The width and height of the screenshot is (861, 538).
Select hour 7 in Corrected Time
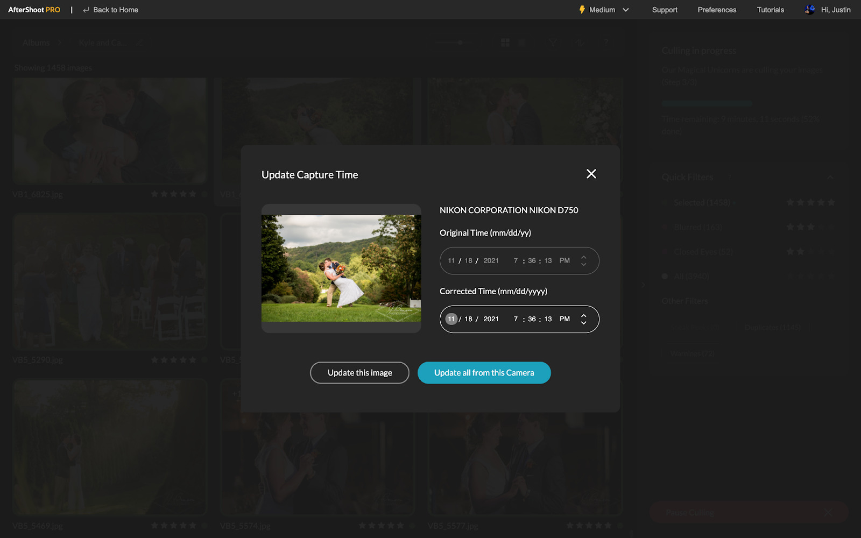pyautogui.click(x=516, y=319)
